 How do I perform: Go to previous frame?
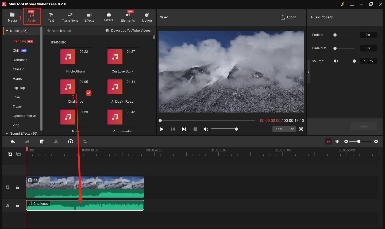click(x=173, y=129)
